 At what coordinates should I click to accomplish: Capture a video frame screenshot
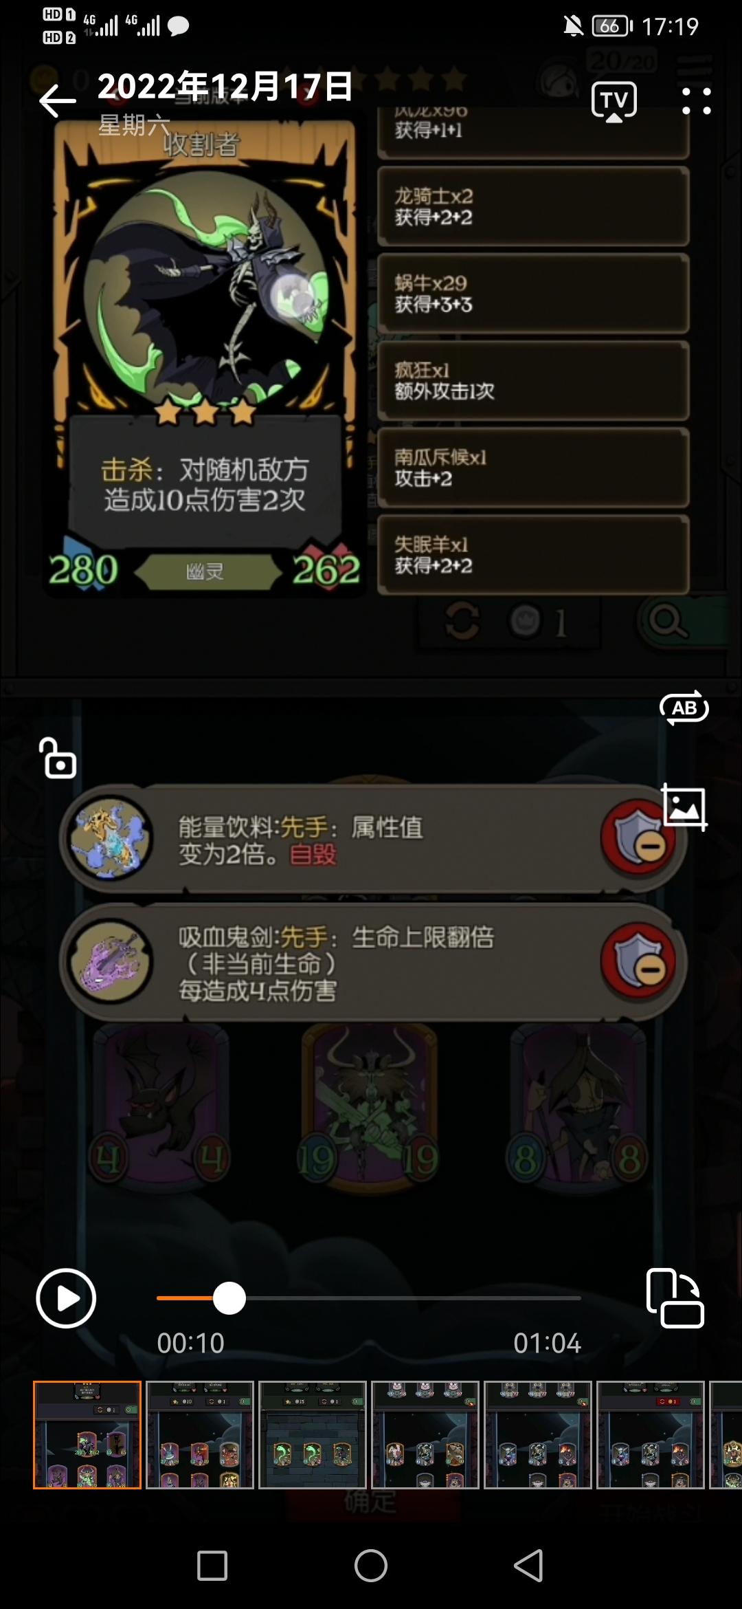(684, 807)
